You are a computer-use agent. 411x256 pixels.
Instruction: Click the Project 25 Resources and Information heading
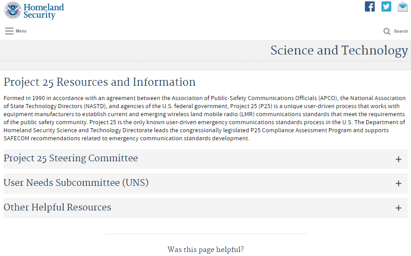pos(99,82)
